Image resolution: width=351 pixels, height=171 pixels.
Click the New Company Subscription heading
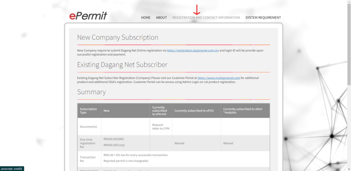click(x=118, y=38)
